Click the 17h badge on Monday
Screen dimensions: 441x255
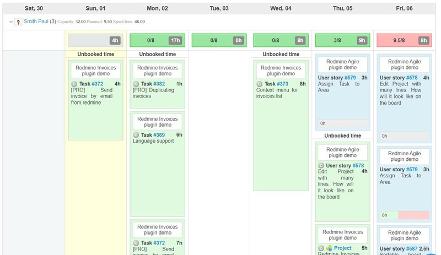click(x=175, y=40)
